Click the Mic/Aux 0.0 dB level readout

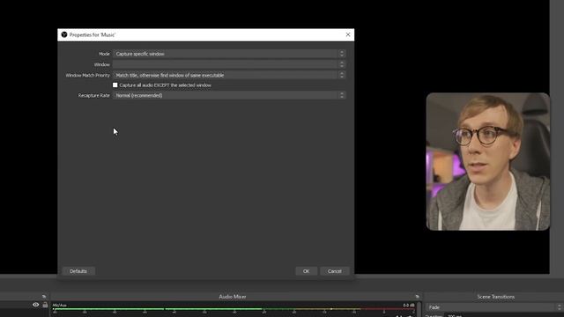[408, 306]
